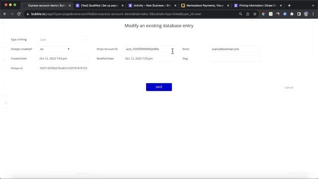
Task: Reload the current page
Action: pyautogui.click(x=19, y=14)
